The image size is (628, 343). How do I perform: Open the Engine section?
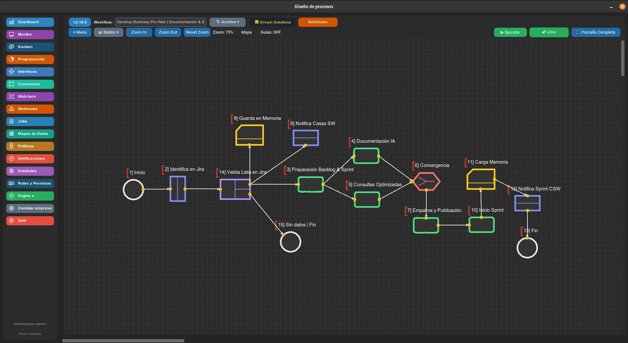point(30,196)
